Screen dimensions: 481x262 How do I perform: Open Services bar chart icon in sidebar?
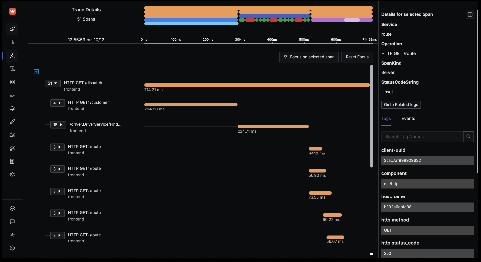point(12,42)
